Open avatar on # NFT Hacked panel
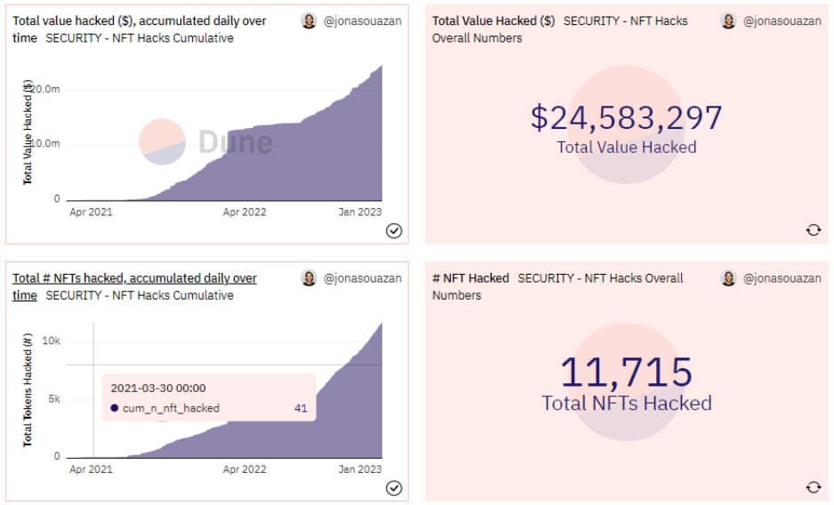Image resolution: width=834 pixels, height=505 pixels. click(728, 277)
